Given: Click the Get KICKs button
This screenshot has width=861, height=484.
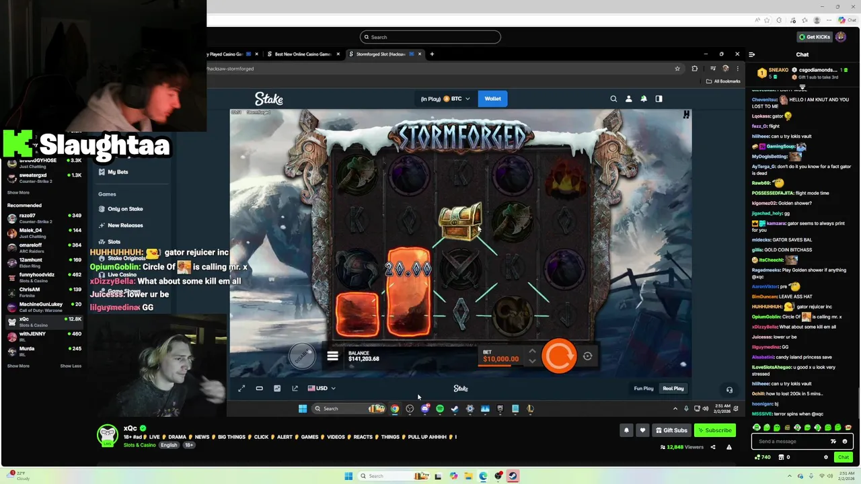Looking at the screenshot, I should [815, 37].
